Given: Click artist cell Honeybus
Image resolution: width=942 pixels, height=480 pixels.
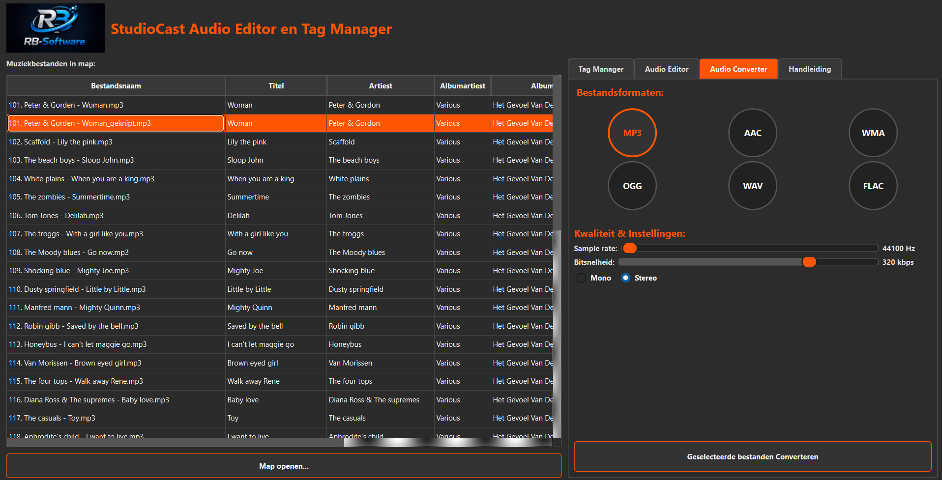Looking at the screenshot, I should pos(381,344).
